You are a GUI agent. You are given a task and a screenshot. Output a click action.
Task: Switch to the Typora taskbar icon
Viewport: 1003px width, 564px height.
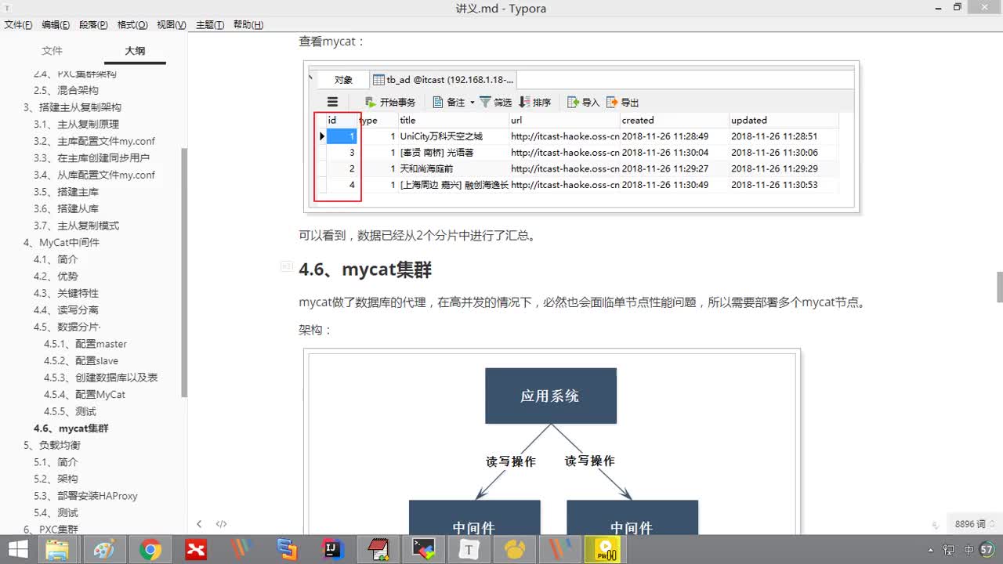[469, 550]
